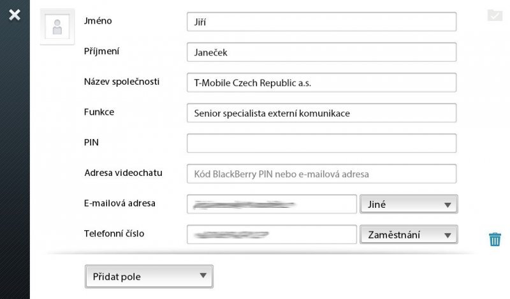Expand the Přidat pole dropdown

click(x=149, y=277)
